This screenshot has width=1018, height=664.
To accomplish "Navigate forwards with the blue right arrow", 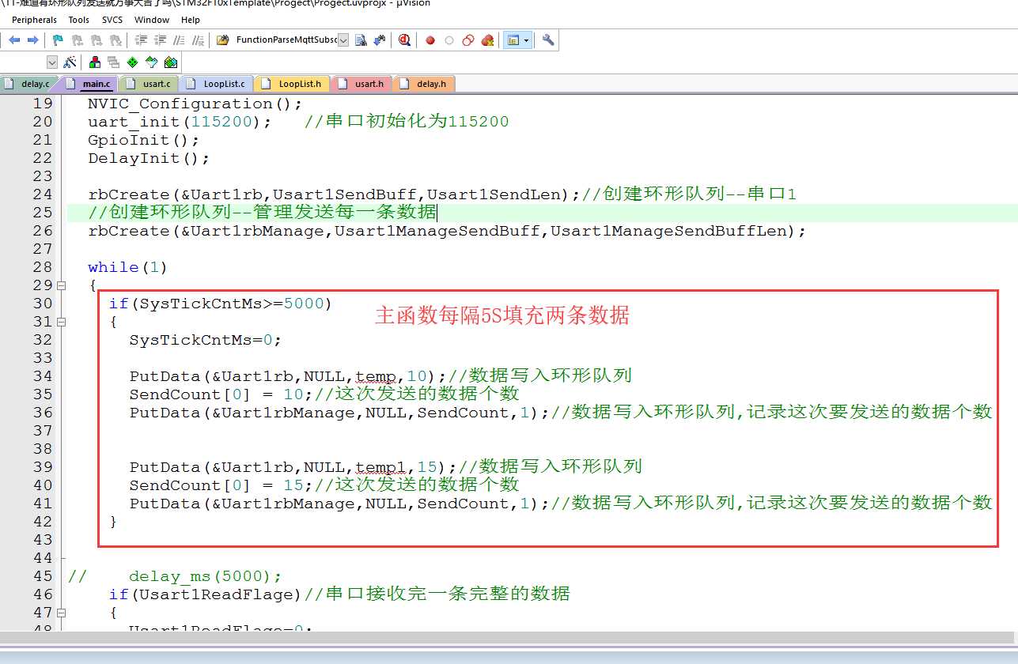I will click(x=32, y=40).
